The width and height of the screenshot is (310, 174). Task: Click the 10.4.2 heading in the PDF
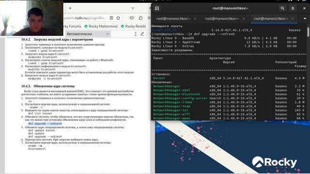pos(57,40)
